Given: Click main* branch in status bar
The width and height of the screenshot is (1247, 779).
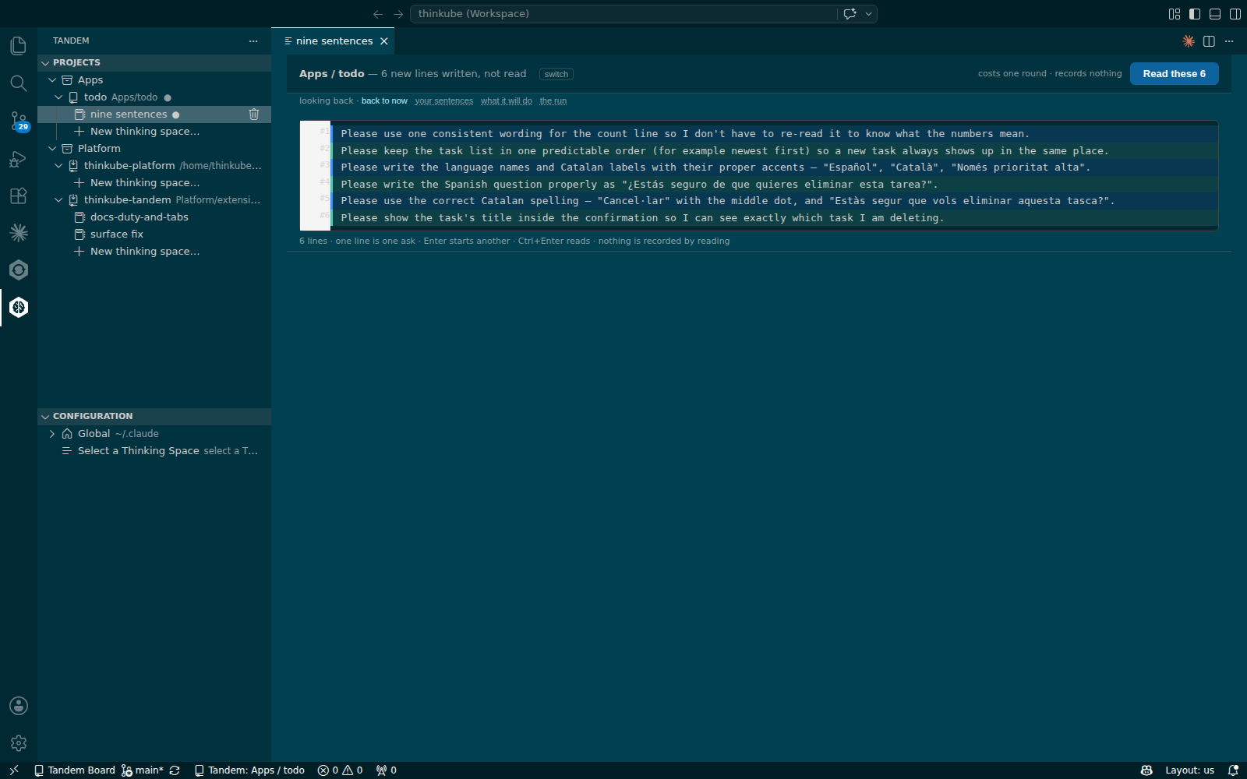Looking at the screenshot, I should (143, 770).
